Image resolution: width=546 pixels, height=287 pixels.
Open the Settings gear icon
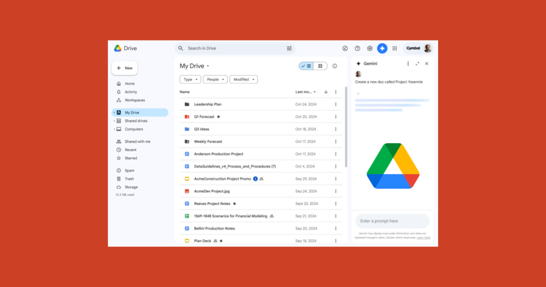369,49
